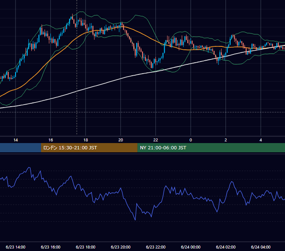
Task: Click the 6/23 14:00 date label
Action: click(16, 247)
